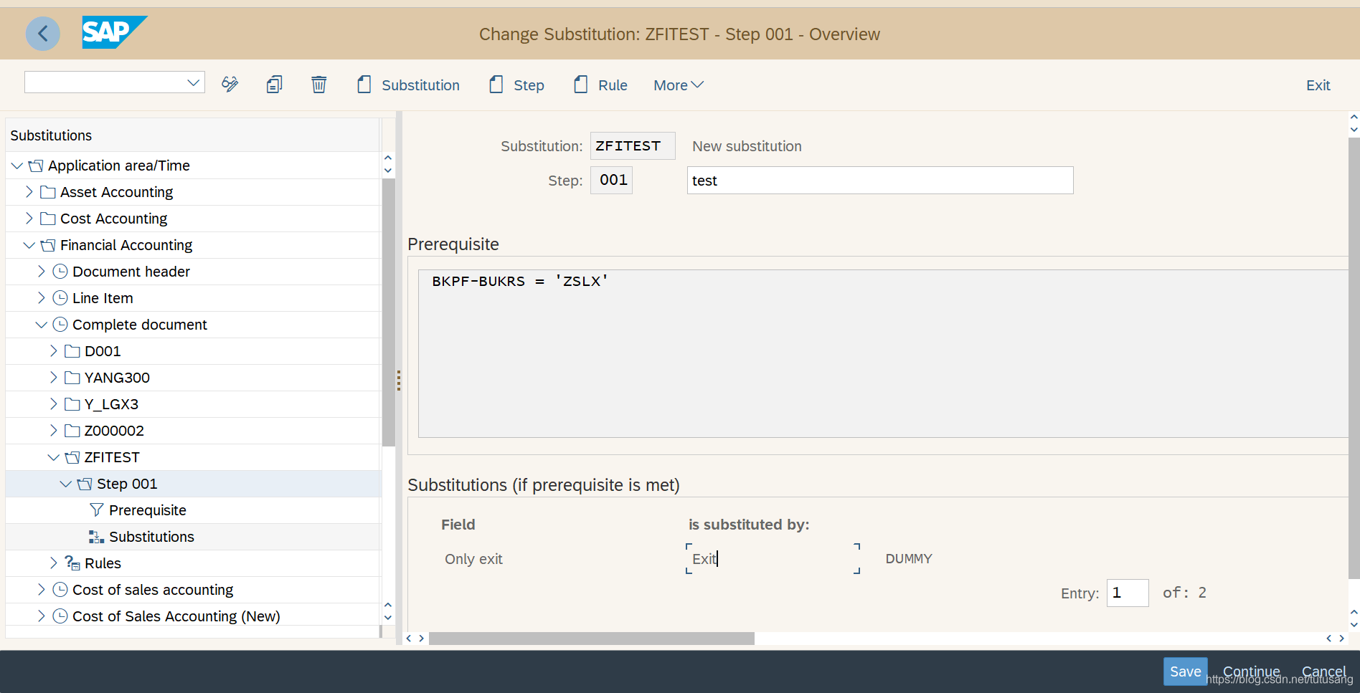Expand Line Item node
Viewport: 1360px width, 693px height.
pyautogui.click(x=42, y=298)
